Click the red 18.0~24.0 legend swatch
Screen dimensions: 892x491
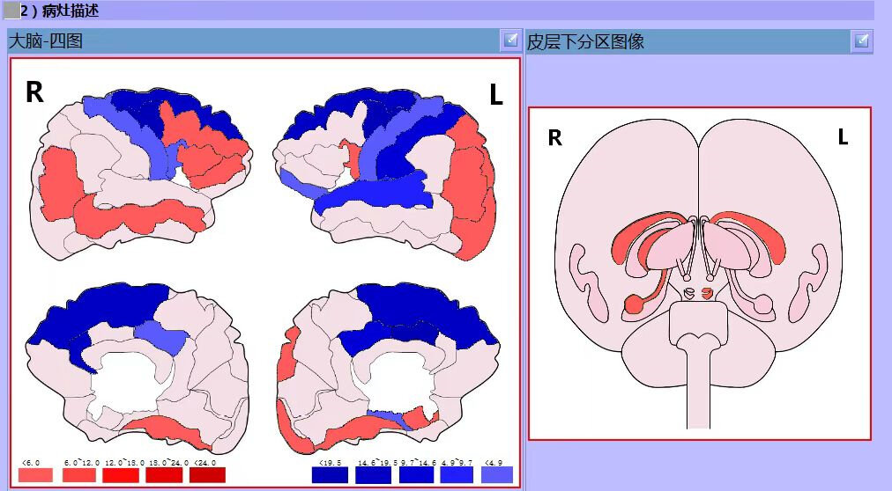tap(165, 475)
